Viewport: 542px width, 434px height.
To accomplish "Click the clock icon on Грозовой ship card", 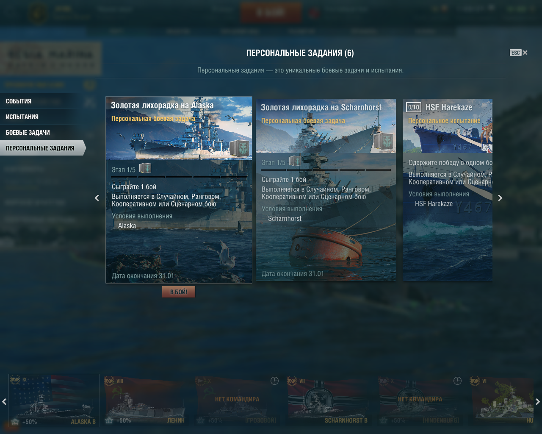I will pyautogui.click(x=274, y=381).
